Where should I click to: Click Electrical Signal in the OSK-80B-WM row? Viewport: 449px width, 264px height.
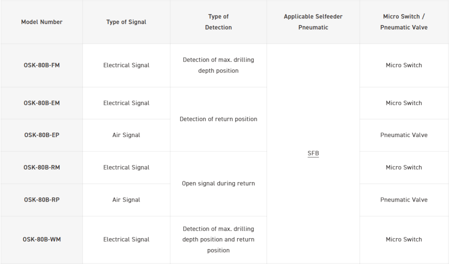click(126, 239)
